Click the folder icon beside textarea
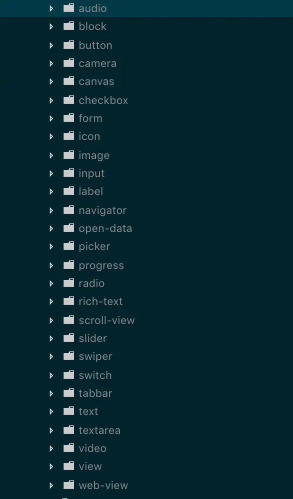This screenshot has width=293, height=499. pos(68,430)
